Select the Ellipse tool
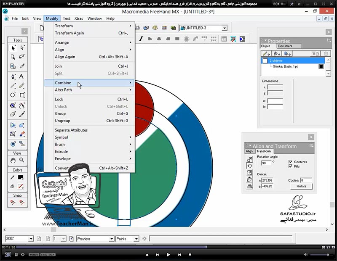The height and width of the screenshot is (261, 337). click(13, 95)
